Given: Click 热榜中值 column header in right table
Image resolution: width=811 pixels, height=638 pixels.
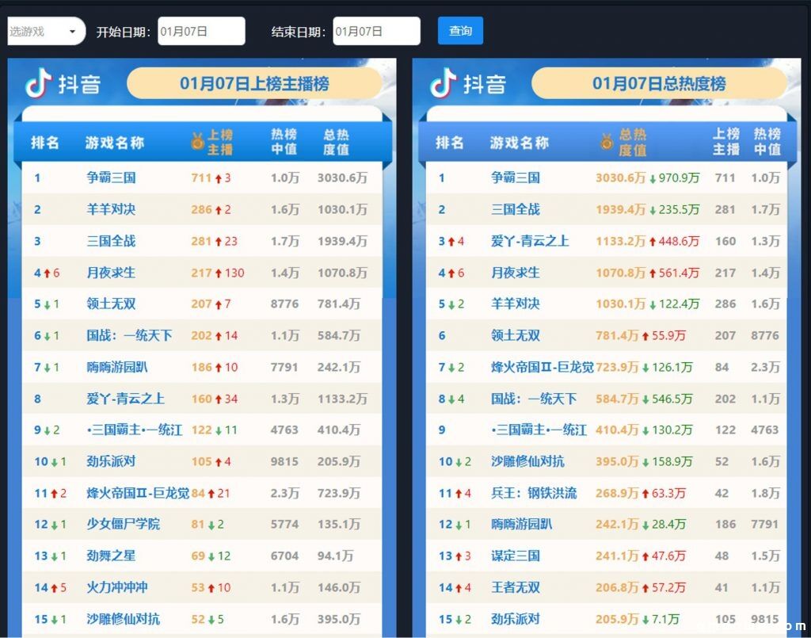Looking at the screenshot, I should pyautogui.click(x=767, y=142).
